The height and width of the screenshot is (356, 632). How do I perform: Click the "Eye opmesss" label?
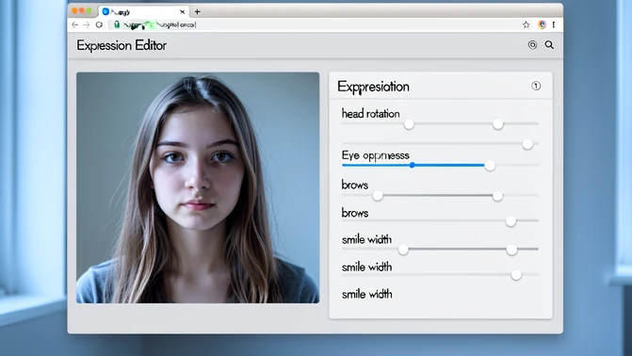[x=375, y=155]
